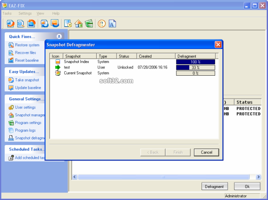Select the 'test' snapshot name
Image resolution: width=268 pixels, height=200 pixels.
tap(67, 67)
